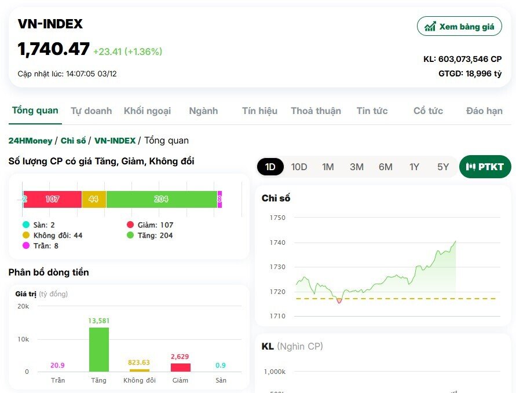This screenshot has width=516, height=393.
Task: Select the Tổng quan tab
Action: tap(35, 111)
